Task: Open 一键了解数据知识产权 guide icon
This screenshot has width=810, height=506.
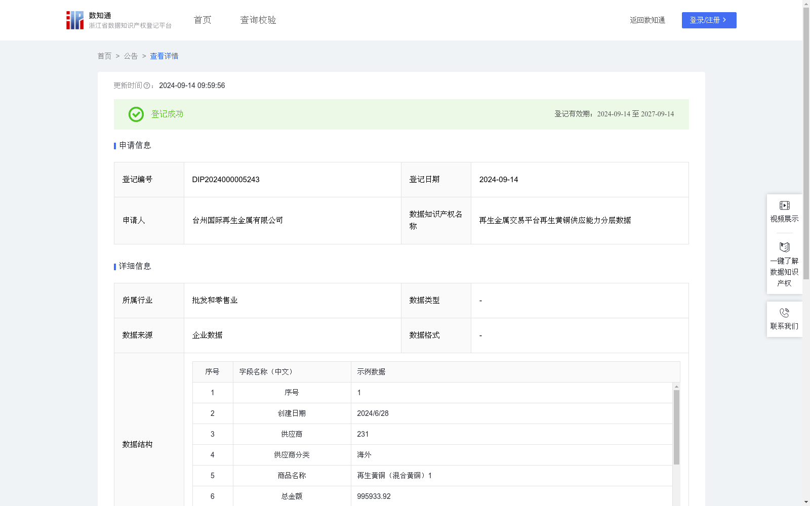Action: (784, 247)
